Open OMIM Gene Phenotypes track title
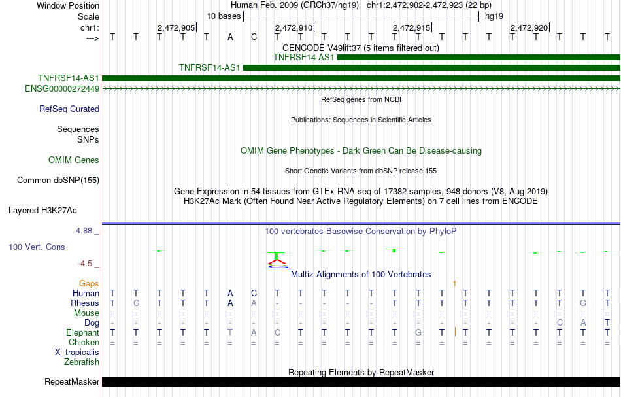The image size is (621, 397). click(361, 150)
